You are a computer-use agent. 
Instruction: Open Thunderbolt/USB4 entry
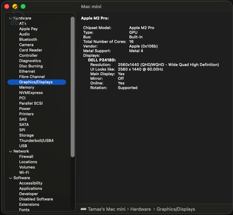[x=36, y=140]
